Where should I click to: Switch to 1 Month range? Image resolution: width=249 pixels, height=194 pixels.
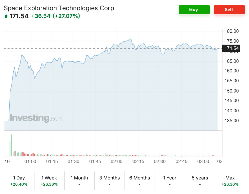pyautogui.click(x=79, y=181)
